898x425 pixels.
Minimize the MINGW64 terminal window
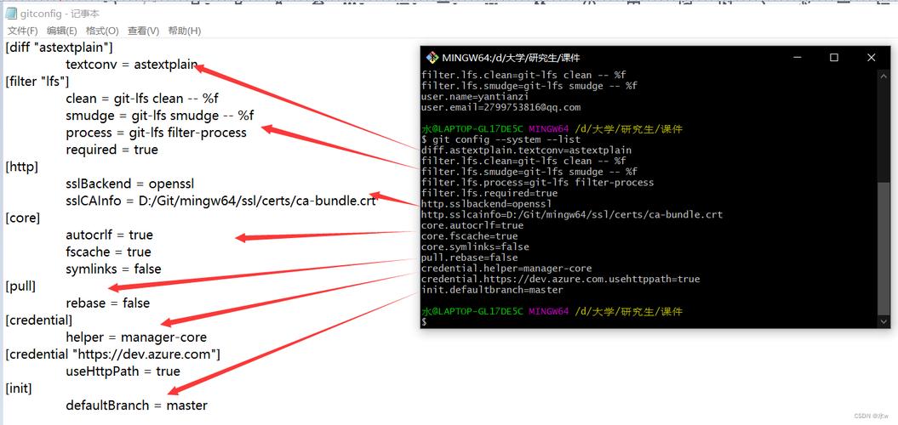(798, 58)
